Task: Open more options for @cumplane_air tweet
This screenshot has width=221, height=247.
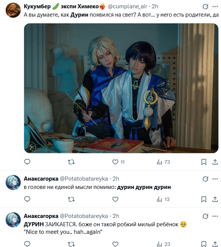Action: pyautogui.click(x=215, y=6)
